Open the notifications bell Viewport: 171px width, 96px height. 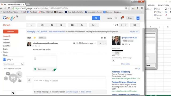(x=122, y=18)
